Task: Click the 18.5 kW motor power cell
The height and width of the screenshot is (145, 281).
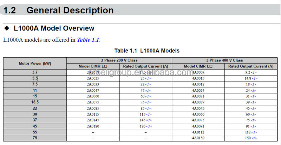Action: coord(35,102)
